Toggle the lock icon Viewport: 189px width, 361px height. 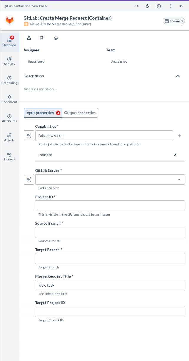point(29,38)
